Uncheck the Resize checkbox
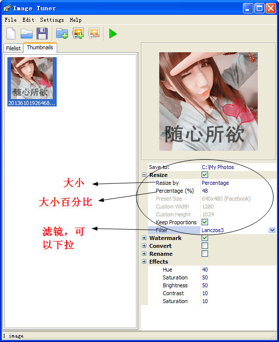The image size is (279, 342). (x=205, y=175)
